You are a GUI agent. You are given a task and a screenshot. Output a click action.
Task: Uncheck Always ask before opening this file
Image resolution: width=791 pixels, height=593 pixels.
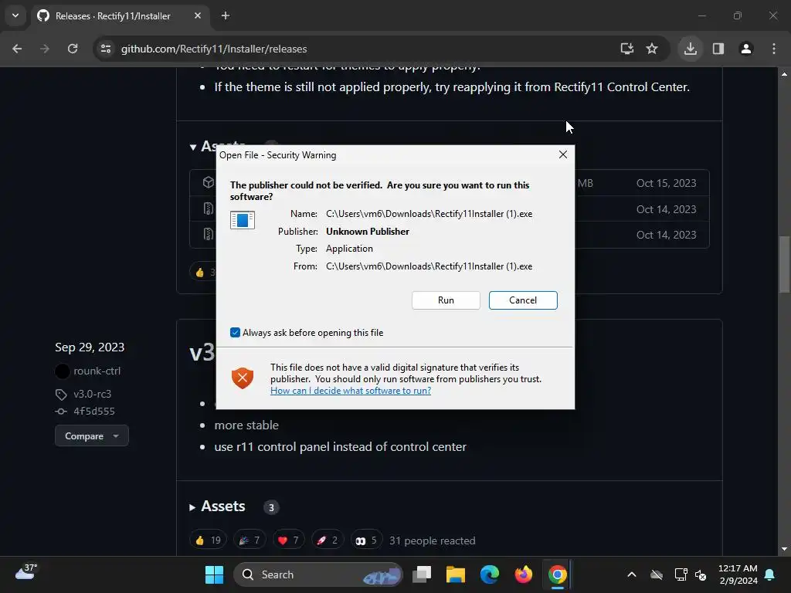[x=235, y=332]
